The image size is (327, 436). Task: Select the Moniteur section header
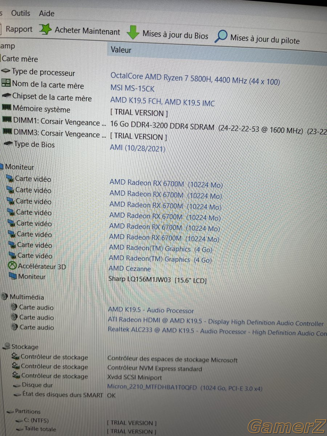point(19,167)
